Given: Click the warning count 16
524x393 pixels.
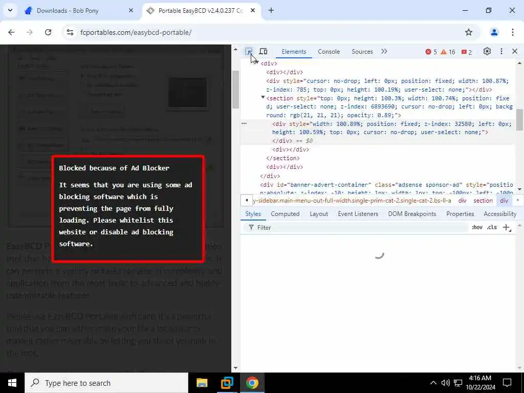Looking at the screenshot, I should pos(448,52).
